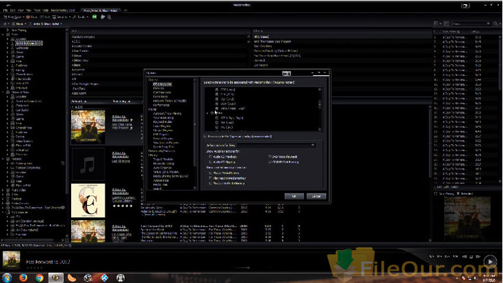
Task: Toggle Play last in MediaMonkey shell option
Action: point(211,183)
